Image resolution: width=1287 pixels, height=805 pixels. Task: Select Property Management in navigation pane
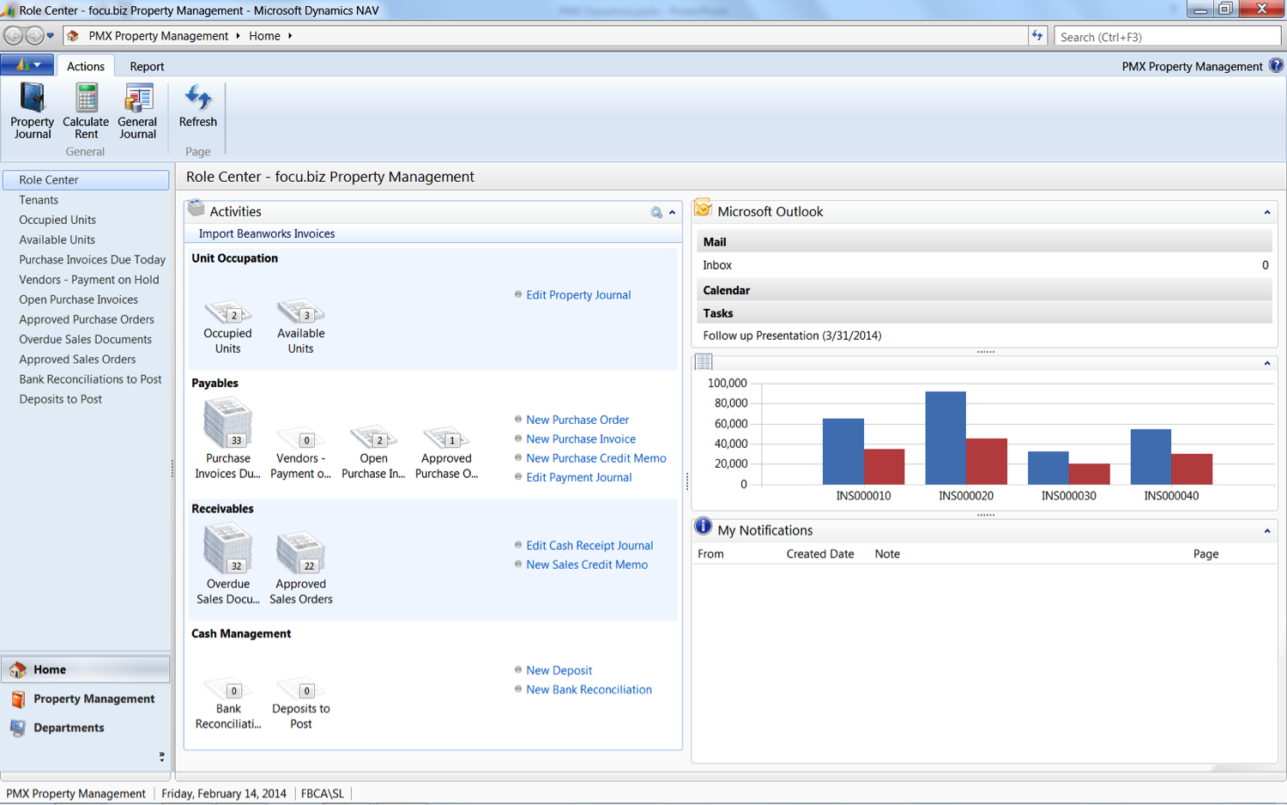[x=94, y=699]
